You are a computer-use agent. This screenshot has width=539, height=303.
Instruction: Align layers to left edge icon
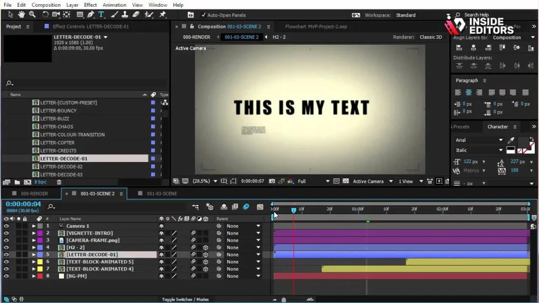459,48
